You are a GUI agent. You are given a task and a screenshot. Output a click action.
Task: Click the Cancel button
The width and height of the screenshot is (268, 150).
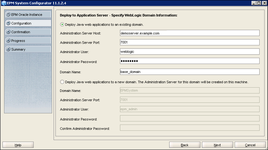point(250,145)
